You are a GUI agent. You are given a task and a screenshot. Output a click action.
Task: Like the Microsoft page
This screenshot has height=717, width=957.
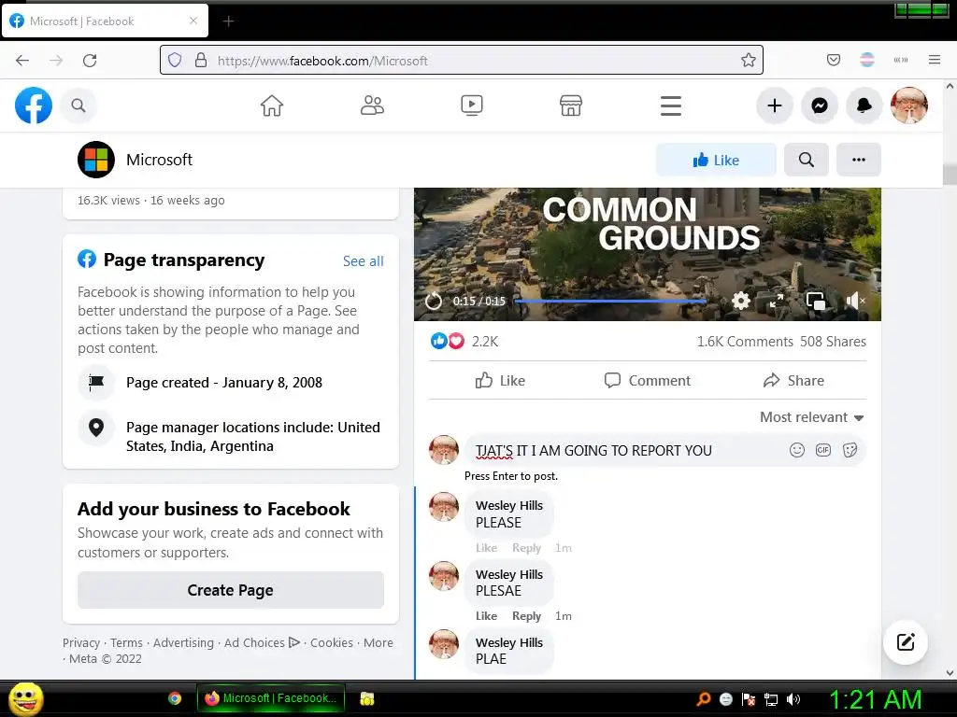click(x=716, y=160)
